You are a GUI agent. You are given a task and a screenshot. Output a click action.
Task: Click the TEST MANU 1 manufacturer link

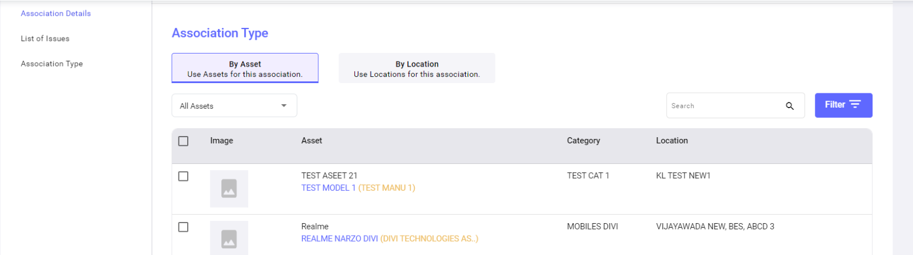point(387,188)
